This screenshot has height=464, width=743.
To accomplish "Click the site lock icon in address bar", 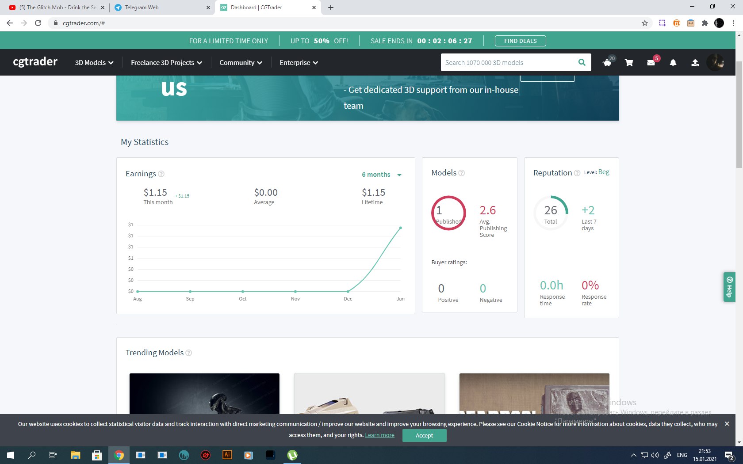I will (x=55, y=23).
